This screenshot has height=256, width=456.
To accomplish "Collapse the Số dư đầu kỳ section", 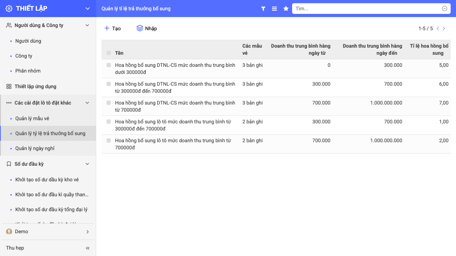I will coord(88,164).
